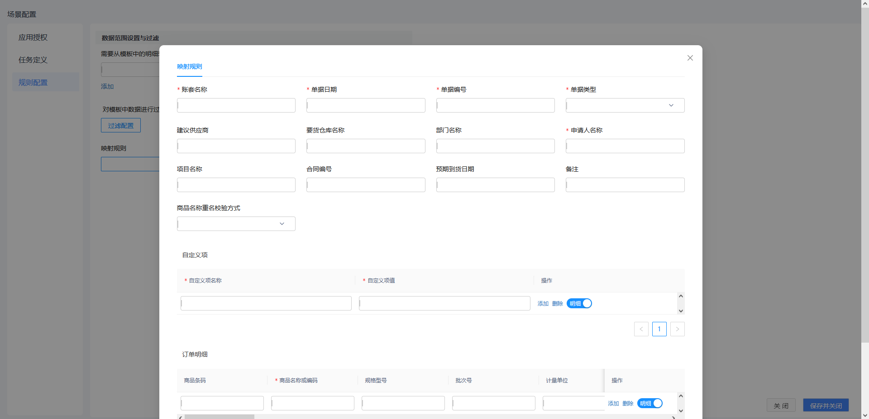869x419 pixels.
Task: Focus the 合同编号 input field
Action: point(366,185)
